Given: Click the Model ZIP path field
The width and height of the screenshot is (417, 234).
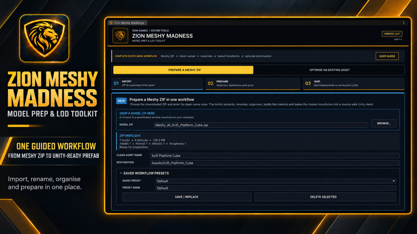Looking at the screenshot, I should coord(261,125).
